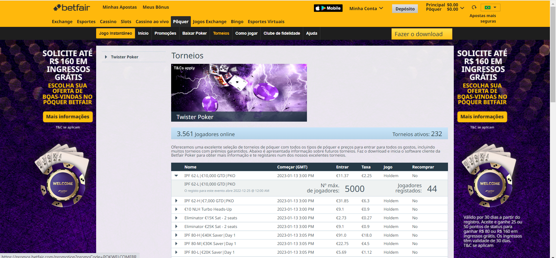The image size is (556, 258).
Task: Sort by Jogo column header
Action: (388, 167)
